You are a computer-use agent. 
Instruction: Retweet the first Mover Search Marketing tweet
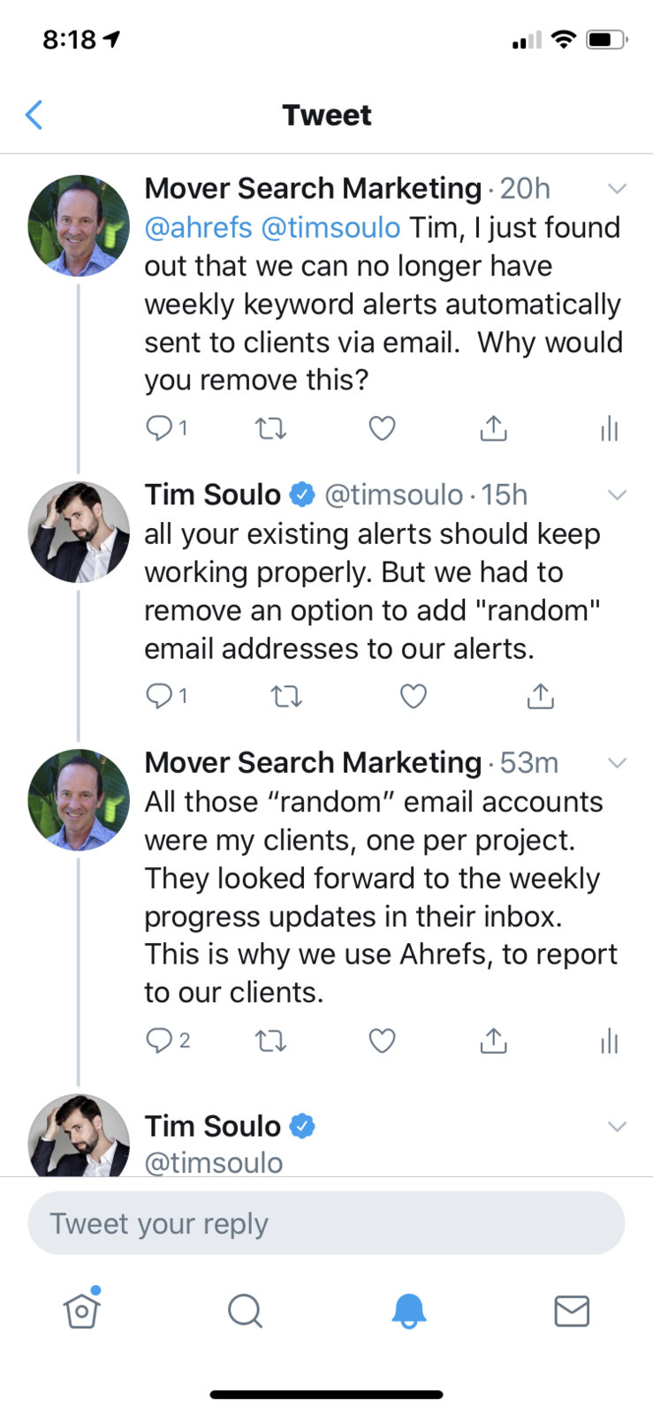pos(270,429)
